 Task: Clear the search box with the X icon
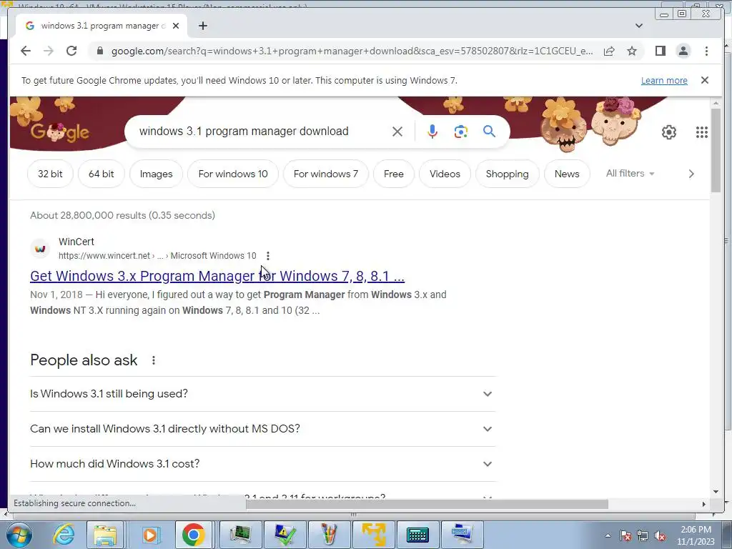397,132
